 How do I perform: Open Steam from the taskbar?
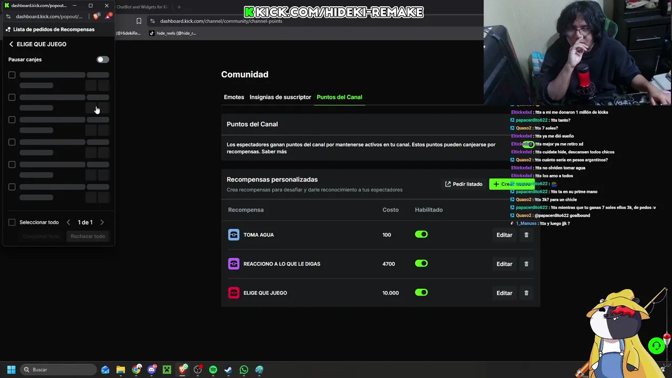coord(228,370)
